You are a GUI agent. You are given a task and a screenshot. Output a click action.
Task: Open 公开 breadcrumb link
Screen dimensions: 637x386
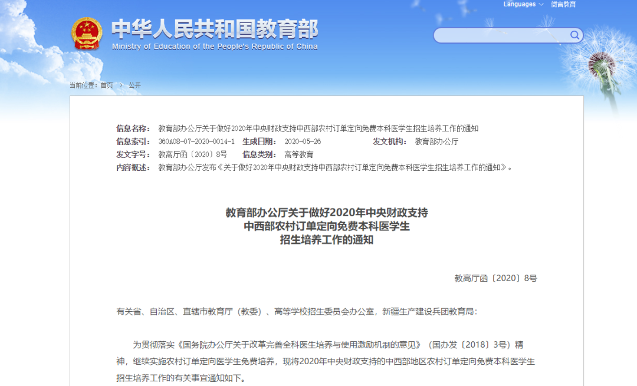135,85
